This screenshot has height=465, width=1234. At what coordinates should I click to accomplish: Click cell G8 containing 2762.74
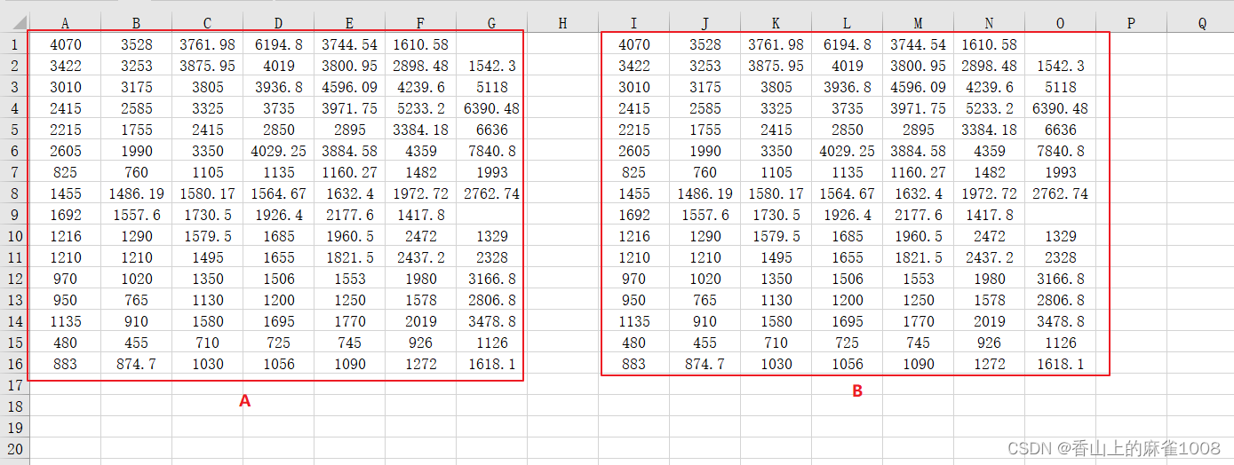tap(492, 193)
